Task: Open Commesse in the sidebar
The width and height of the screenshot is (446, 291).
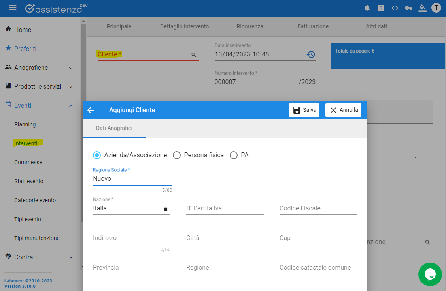Action: coord(28,162)
